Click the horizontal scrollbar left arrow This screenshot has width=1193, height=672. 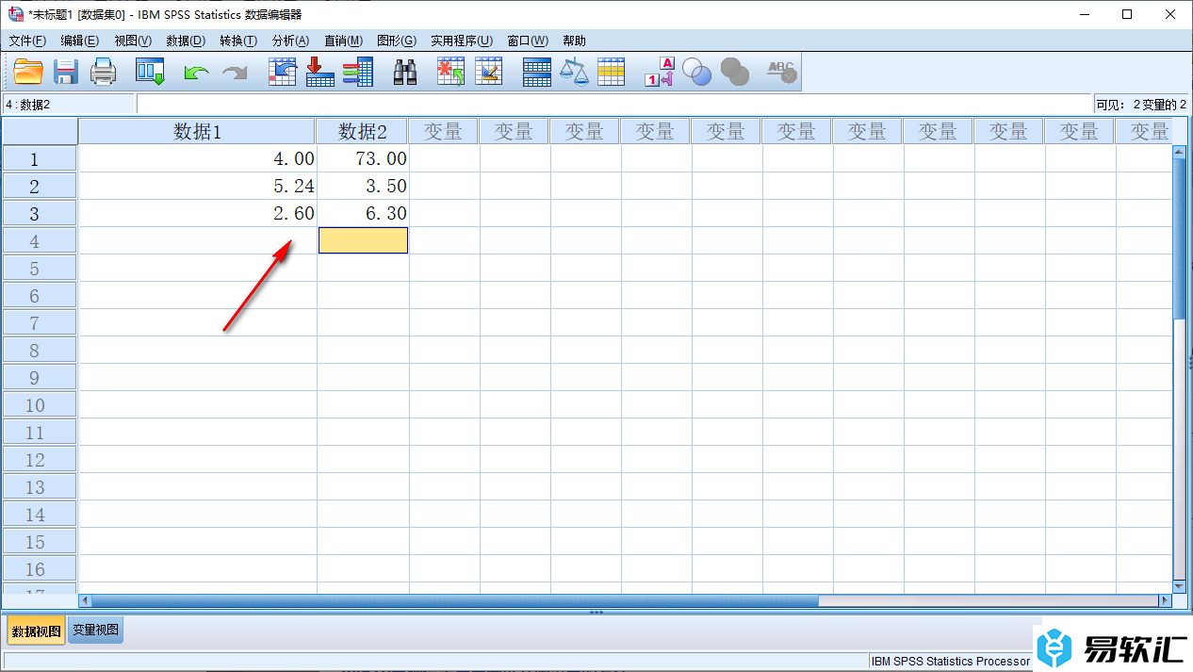click(x=85, y=600)
